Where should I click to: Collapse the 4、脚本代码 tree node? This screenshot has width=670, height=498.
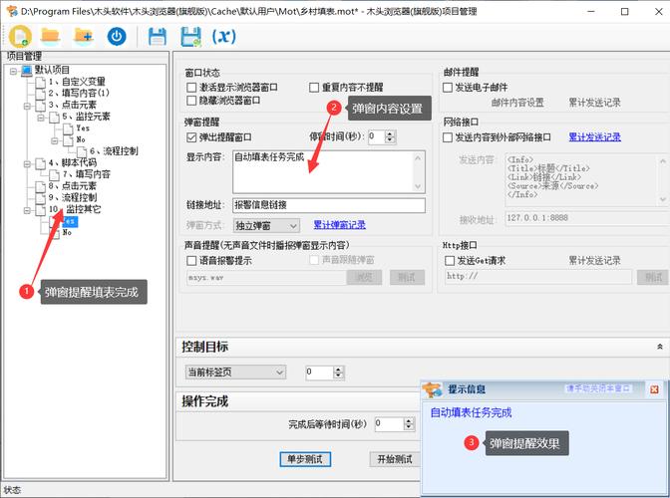[x=27, y=163]
